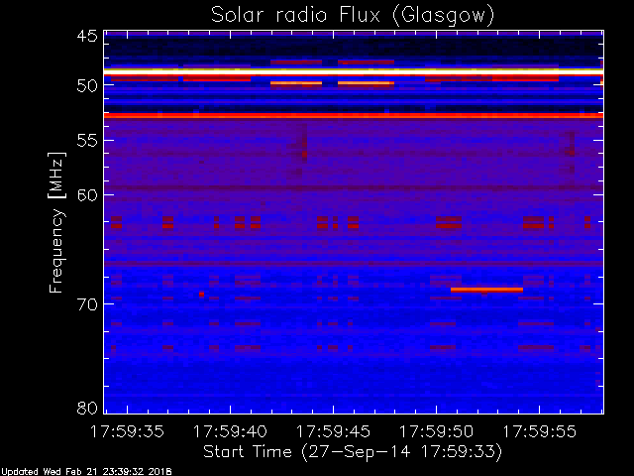Viewport: 634px width, 476px height.
Task: Click the '70' frequency tick label
Action: click(87, 304)
